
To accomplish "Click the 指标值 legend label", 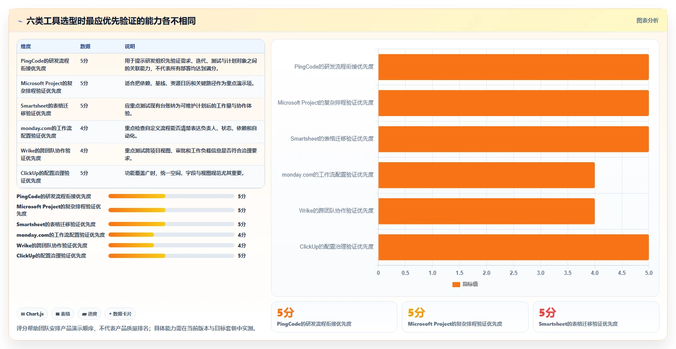I will point(470,284).
